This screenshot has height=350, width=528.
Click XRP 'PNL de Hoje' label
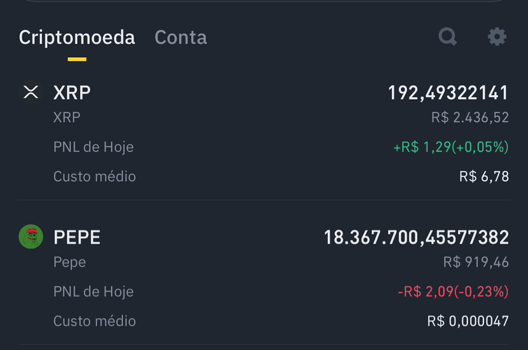(93, 147)
